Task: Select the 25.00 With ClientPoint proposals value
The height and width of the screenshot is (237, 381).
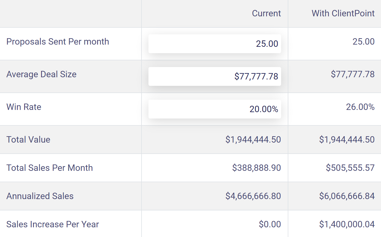Action: (364, 42)
